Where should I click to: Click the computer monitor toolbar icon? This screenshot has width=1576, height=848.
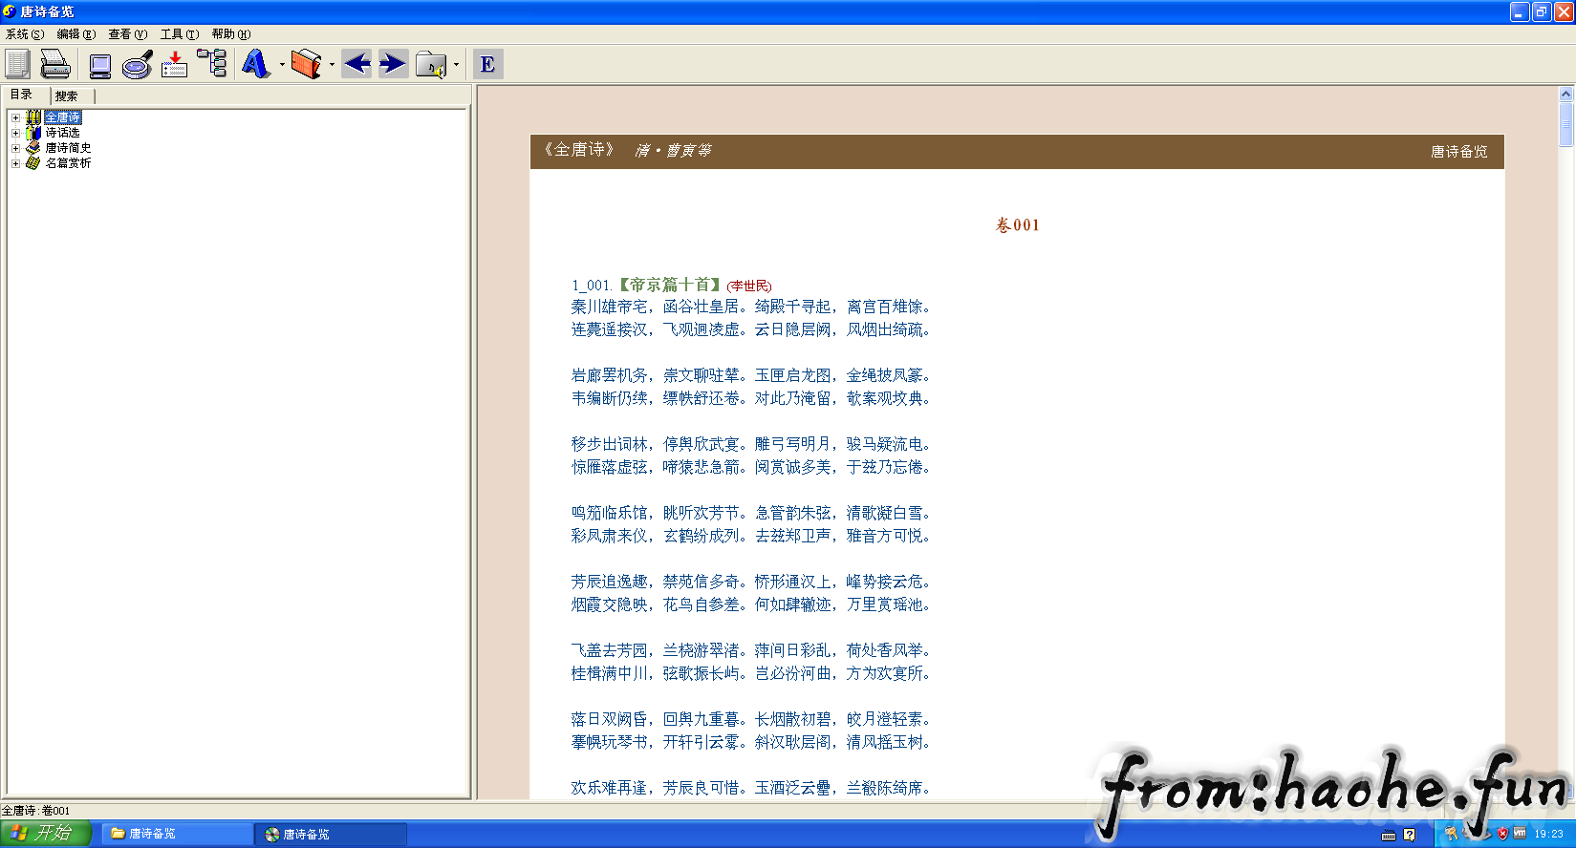click(100, 65)
